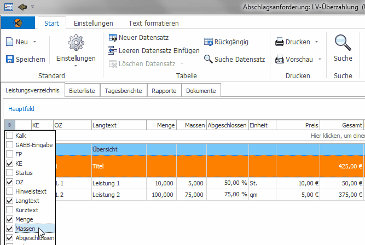Click the Suche Datensatz icon
The image size is (365, 245).
[208, 59]
